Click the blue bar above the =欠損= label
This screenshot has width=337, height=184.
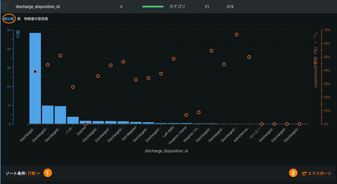pyautogui.click(x=73, y=120)
